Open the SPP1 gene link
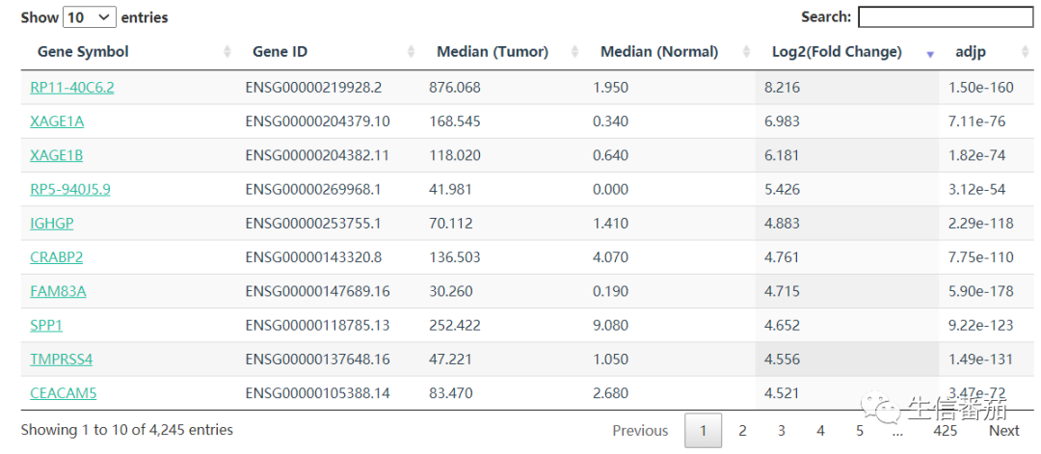Image resolution: width=1041 pixels, height=454 pixels. pyautogui.click(x=46, y=326)
